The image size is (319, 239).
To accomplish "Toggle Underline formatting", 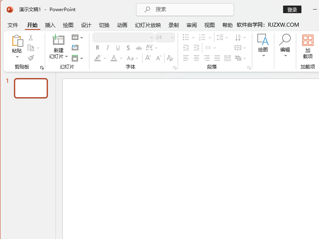I will [118, 48].
